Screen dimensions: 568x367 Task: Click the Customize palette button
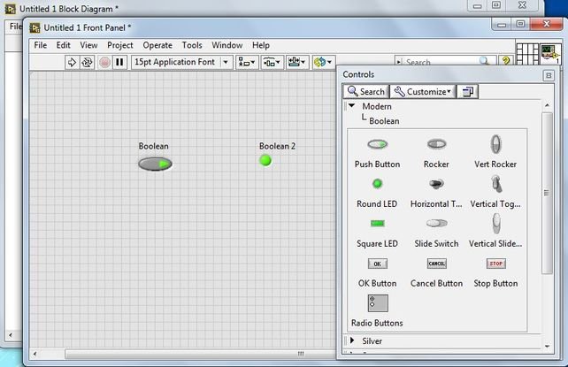point(422,91)
